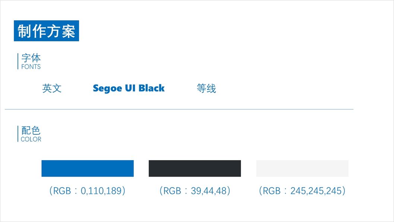
Task: Select the vertical bar beside 字体
Action: click(x=18, y=61)
